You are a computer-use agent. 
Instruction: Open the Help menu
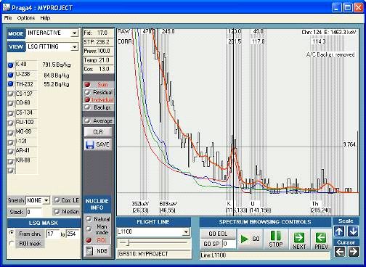(x=45, y=18)
